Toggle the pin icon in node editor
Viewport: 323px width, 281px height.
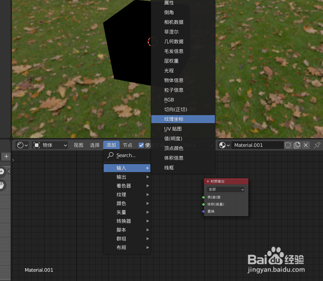(317, 145)
